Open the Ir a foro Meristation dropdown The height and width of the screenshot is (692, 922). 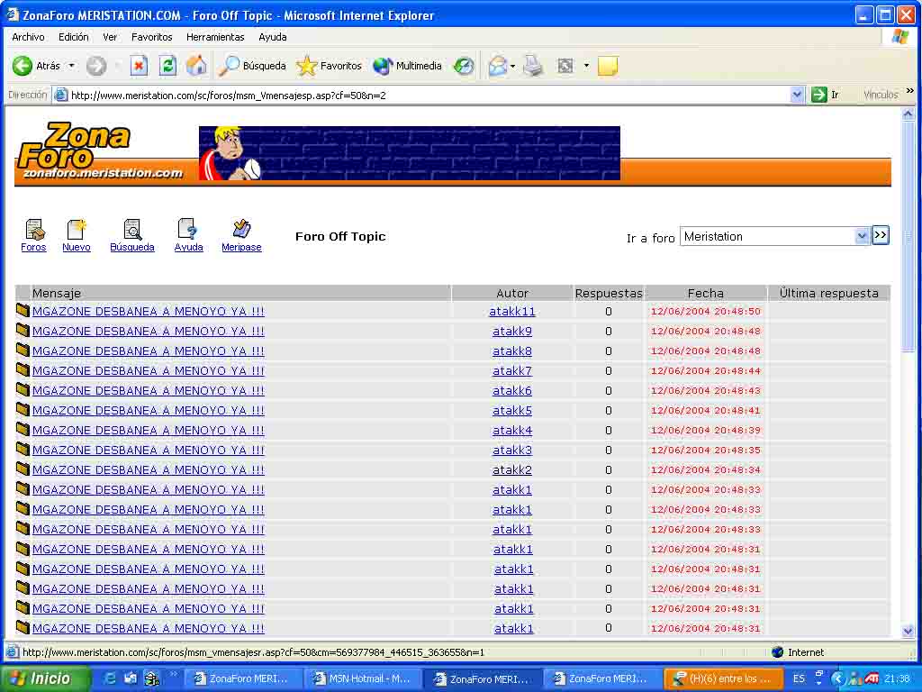862,237
